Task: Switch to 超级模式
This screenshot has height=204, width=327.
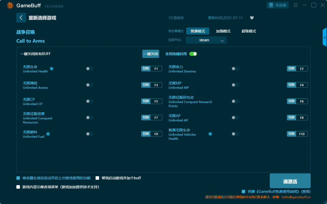Action: 248,31
